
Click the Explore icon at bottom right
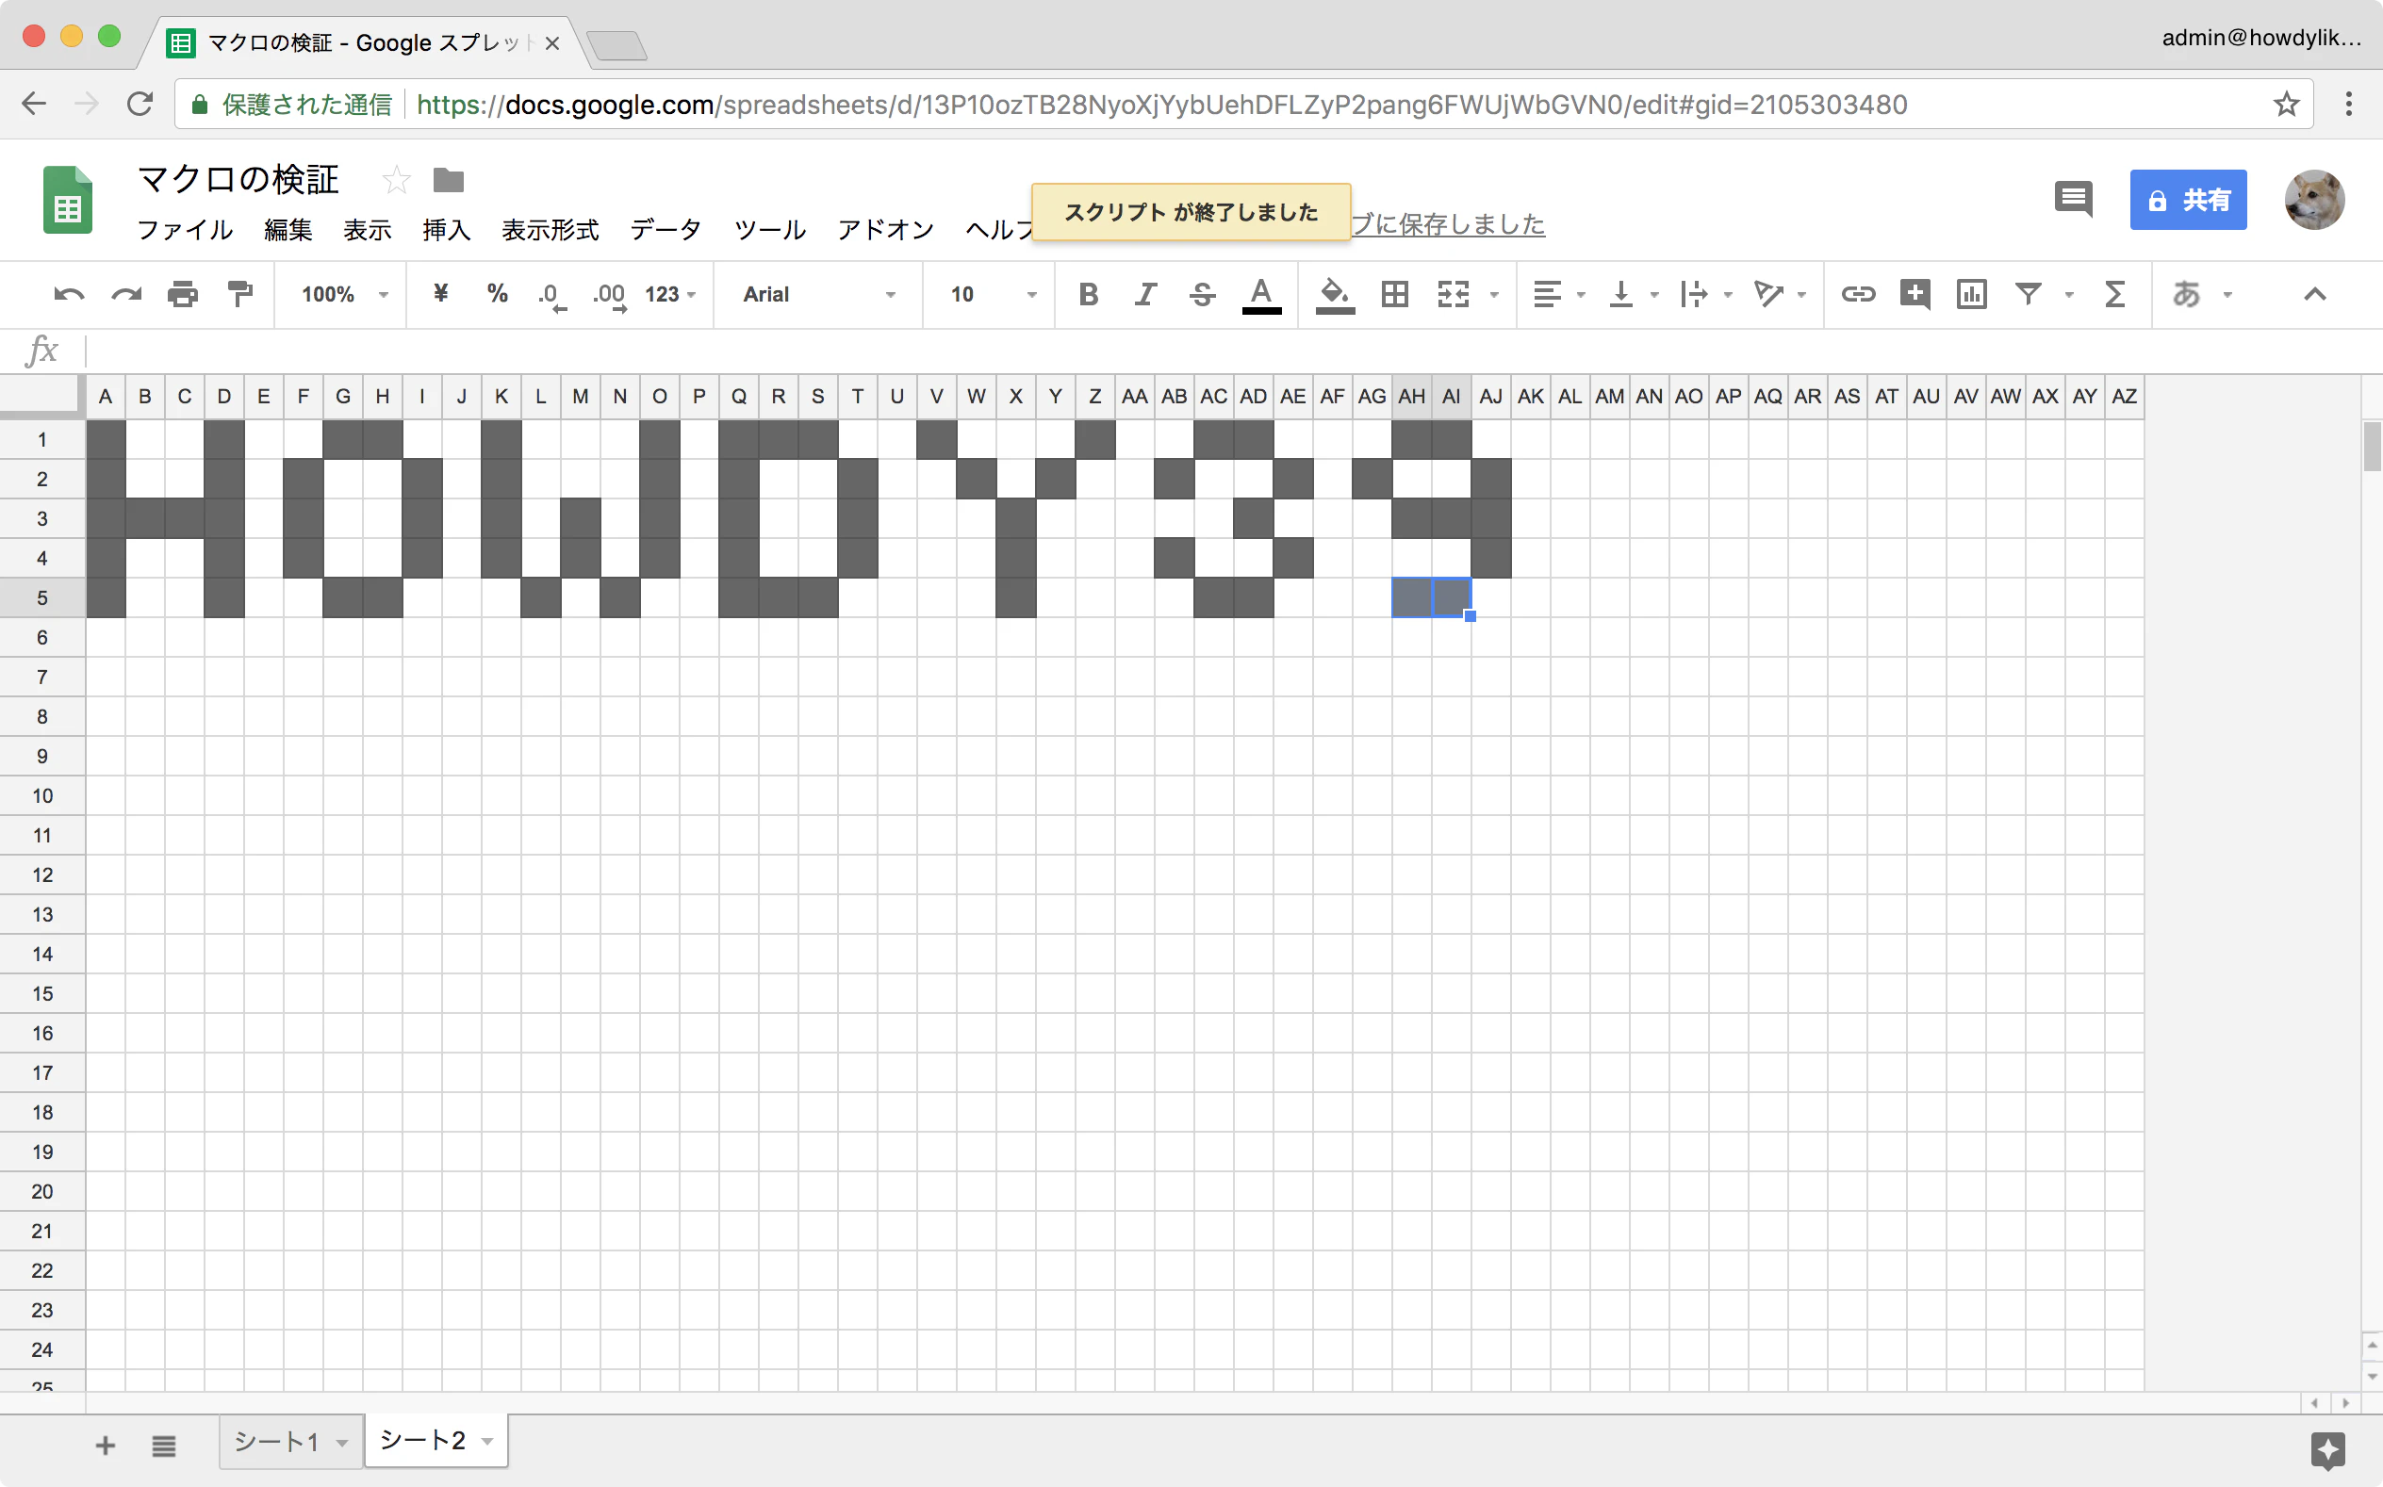click(x=2327, y=1449)
